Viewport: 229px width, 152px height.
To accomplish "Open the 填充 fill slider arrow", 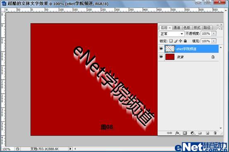I will point(214,41).
